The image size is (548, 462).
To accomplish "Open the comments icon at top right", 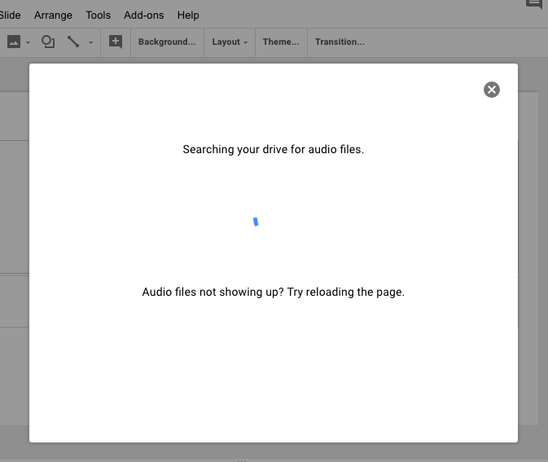I will [534, 3].
